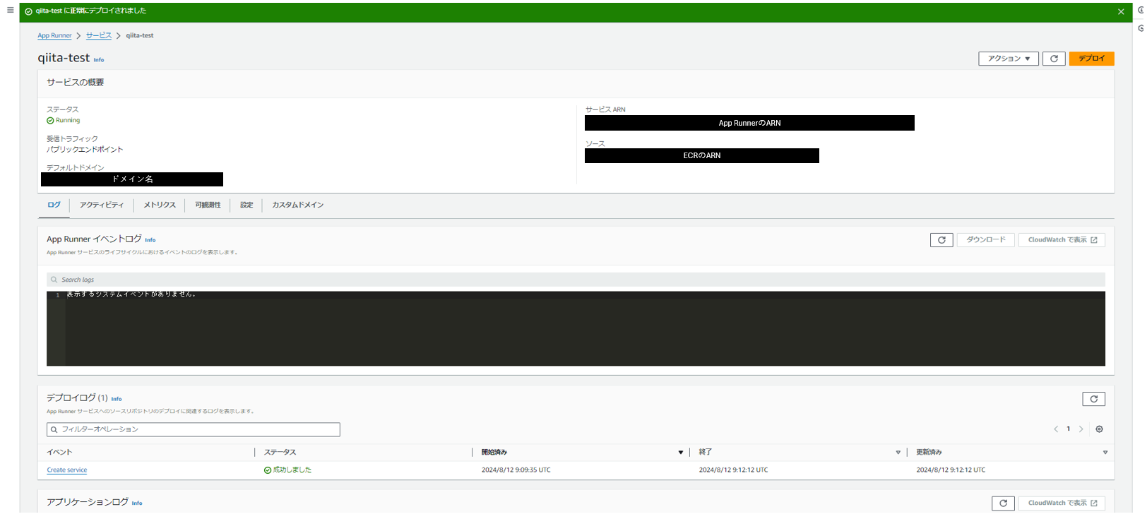Viewport: 1147px width, 519px height.
Task: Click Info link next to deploy log heading
Action: coord(117,399)
